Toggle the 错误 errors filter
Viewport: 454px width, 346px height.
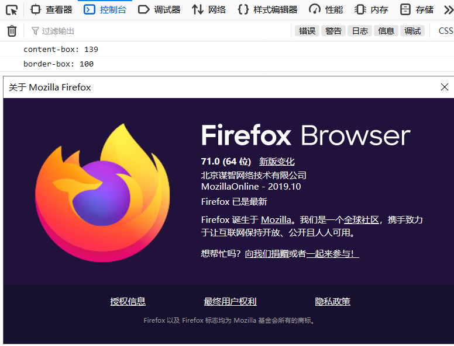coord(307,31)
